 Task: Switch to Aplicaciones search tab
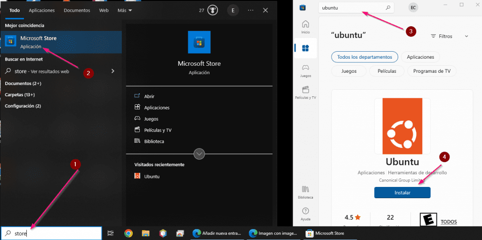pyautogui.click(x=42, y=10)
